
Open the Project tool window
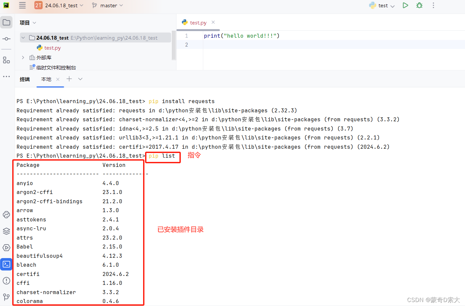(6, 22)
